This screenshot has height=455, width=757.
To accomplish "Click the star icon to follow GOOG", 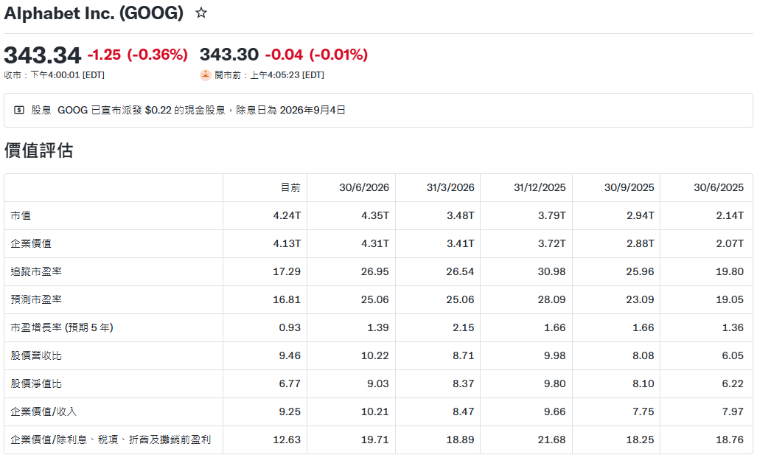I will click(x=201, y=13).
